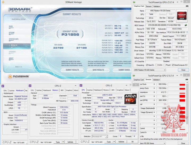This screenshot has width=191, height=145.
Task: Open Tools dropdown arrow in CPU-Z Memory window
Action: point(63,142)
